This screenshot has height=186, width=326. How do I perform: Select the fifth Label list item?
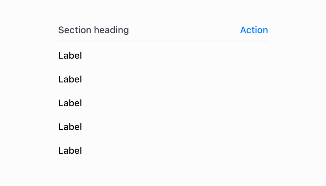pyautogui.click(x=70, y=151)
